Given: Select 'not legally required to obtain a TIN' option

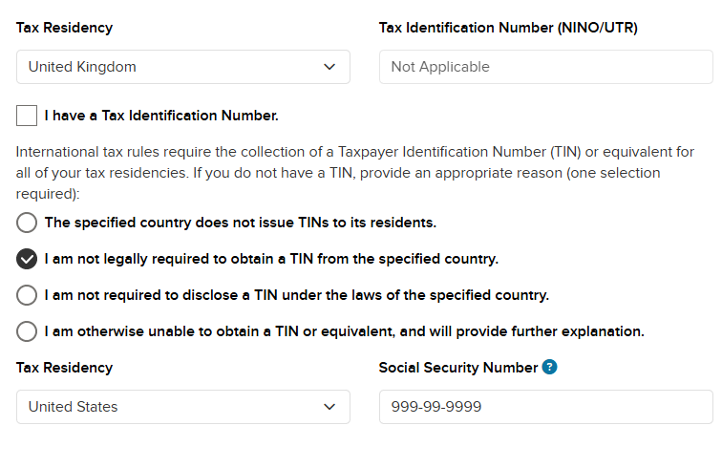Looking at the screenshot, I should coord(27,259).
